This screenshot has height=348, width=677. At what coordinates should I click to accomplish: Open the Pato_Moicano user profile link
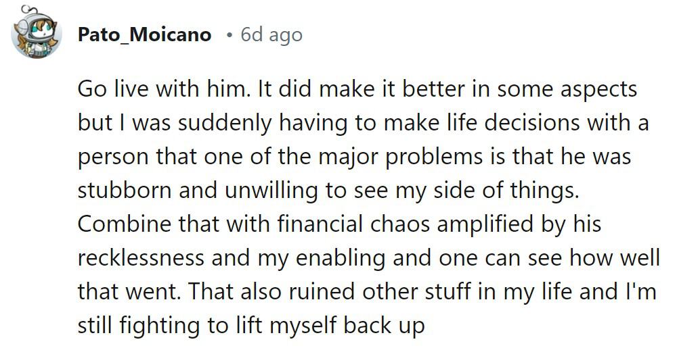[x=144, y=34]
